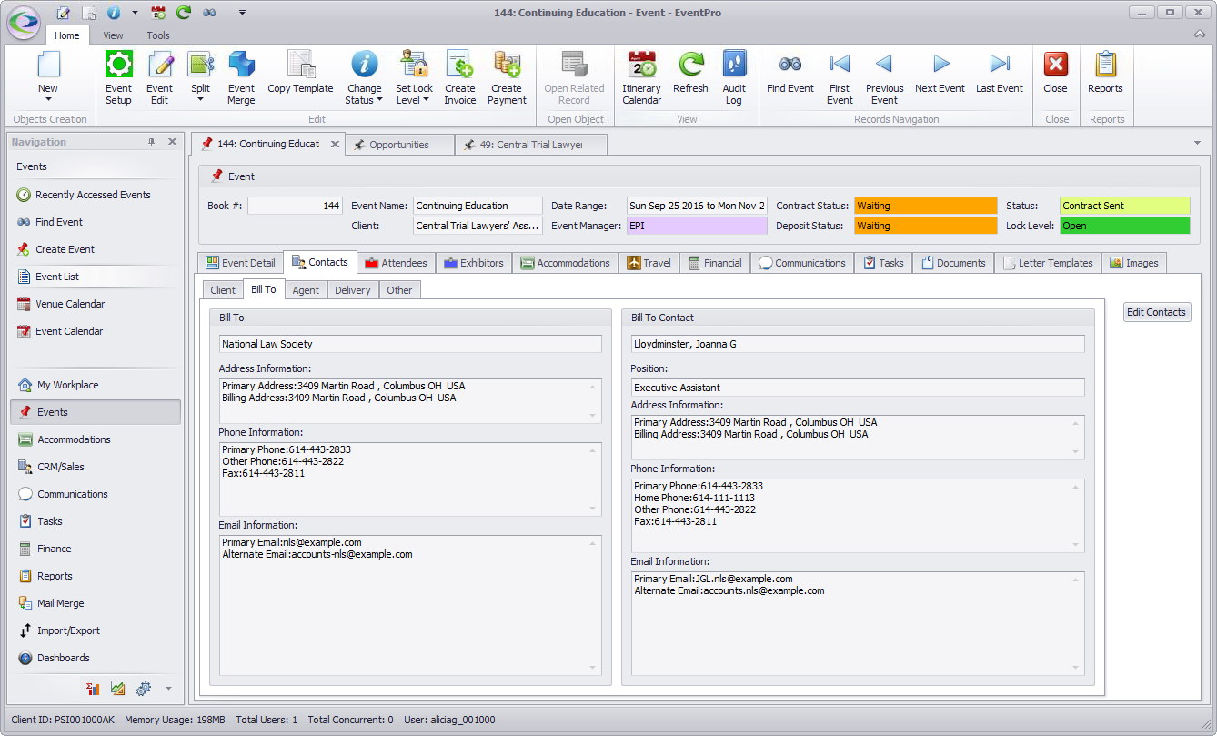Select the Delivery contacts sub-tab

click(353, 290)
